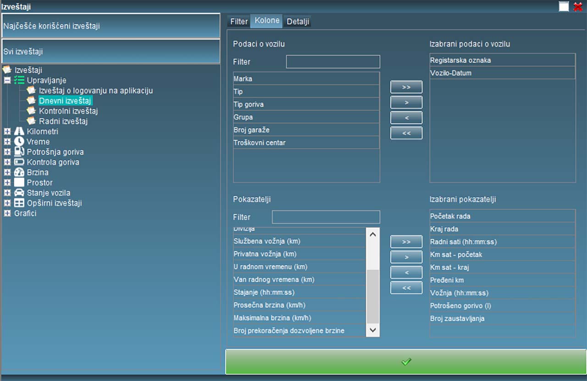Click the checklist icon next to Upravljanje
Image resolution: width=587 pixels, height=381 pixels.
[19, 80]
